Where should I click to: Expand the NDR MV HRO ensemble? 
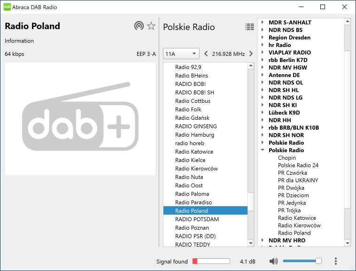[263, 240]
